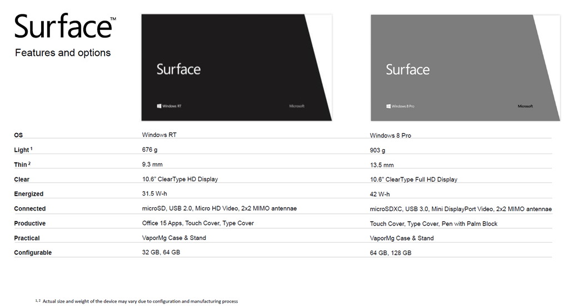This screenshot has width=569, height=307.
Task: Click the Windows RT logo on black tile
Action: [x=169, y=106]
